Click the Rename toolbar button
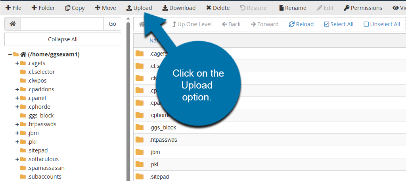Viewport: 406px width, 181px height. 293,8
